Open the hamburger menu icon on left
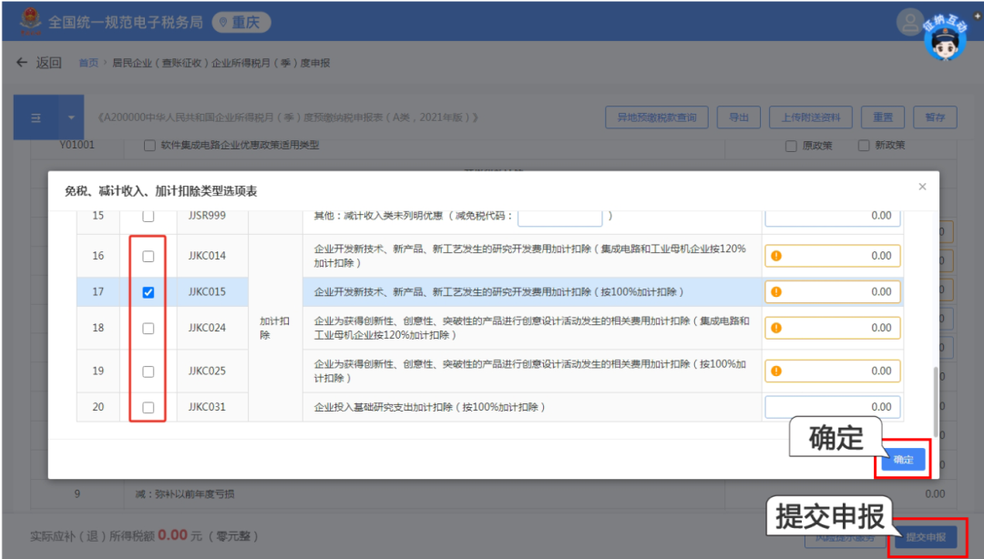This screenshot has width=984, height=559. [x=36, y=117]
